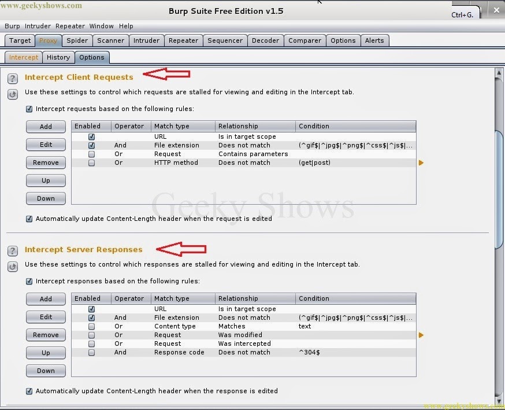
Task: Select 'Contains parameters' relationship cell
Action: pos(255,154)
